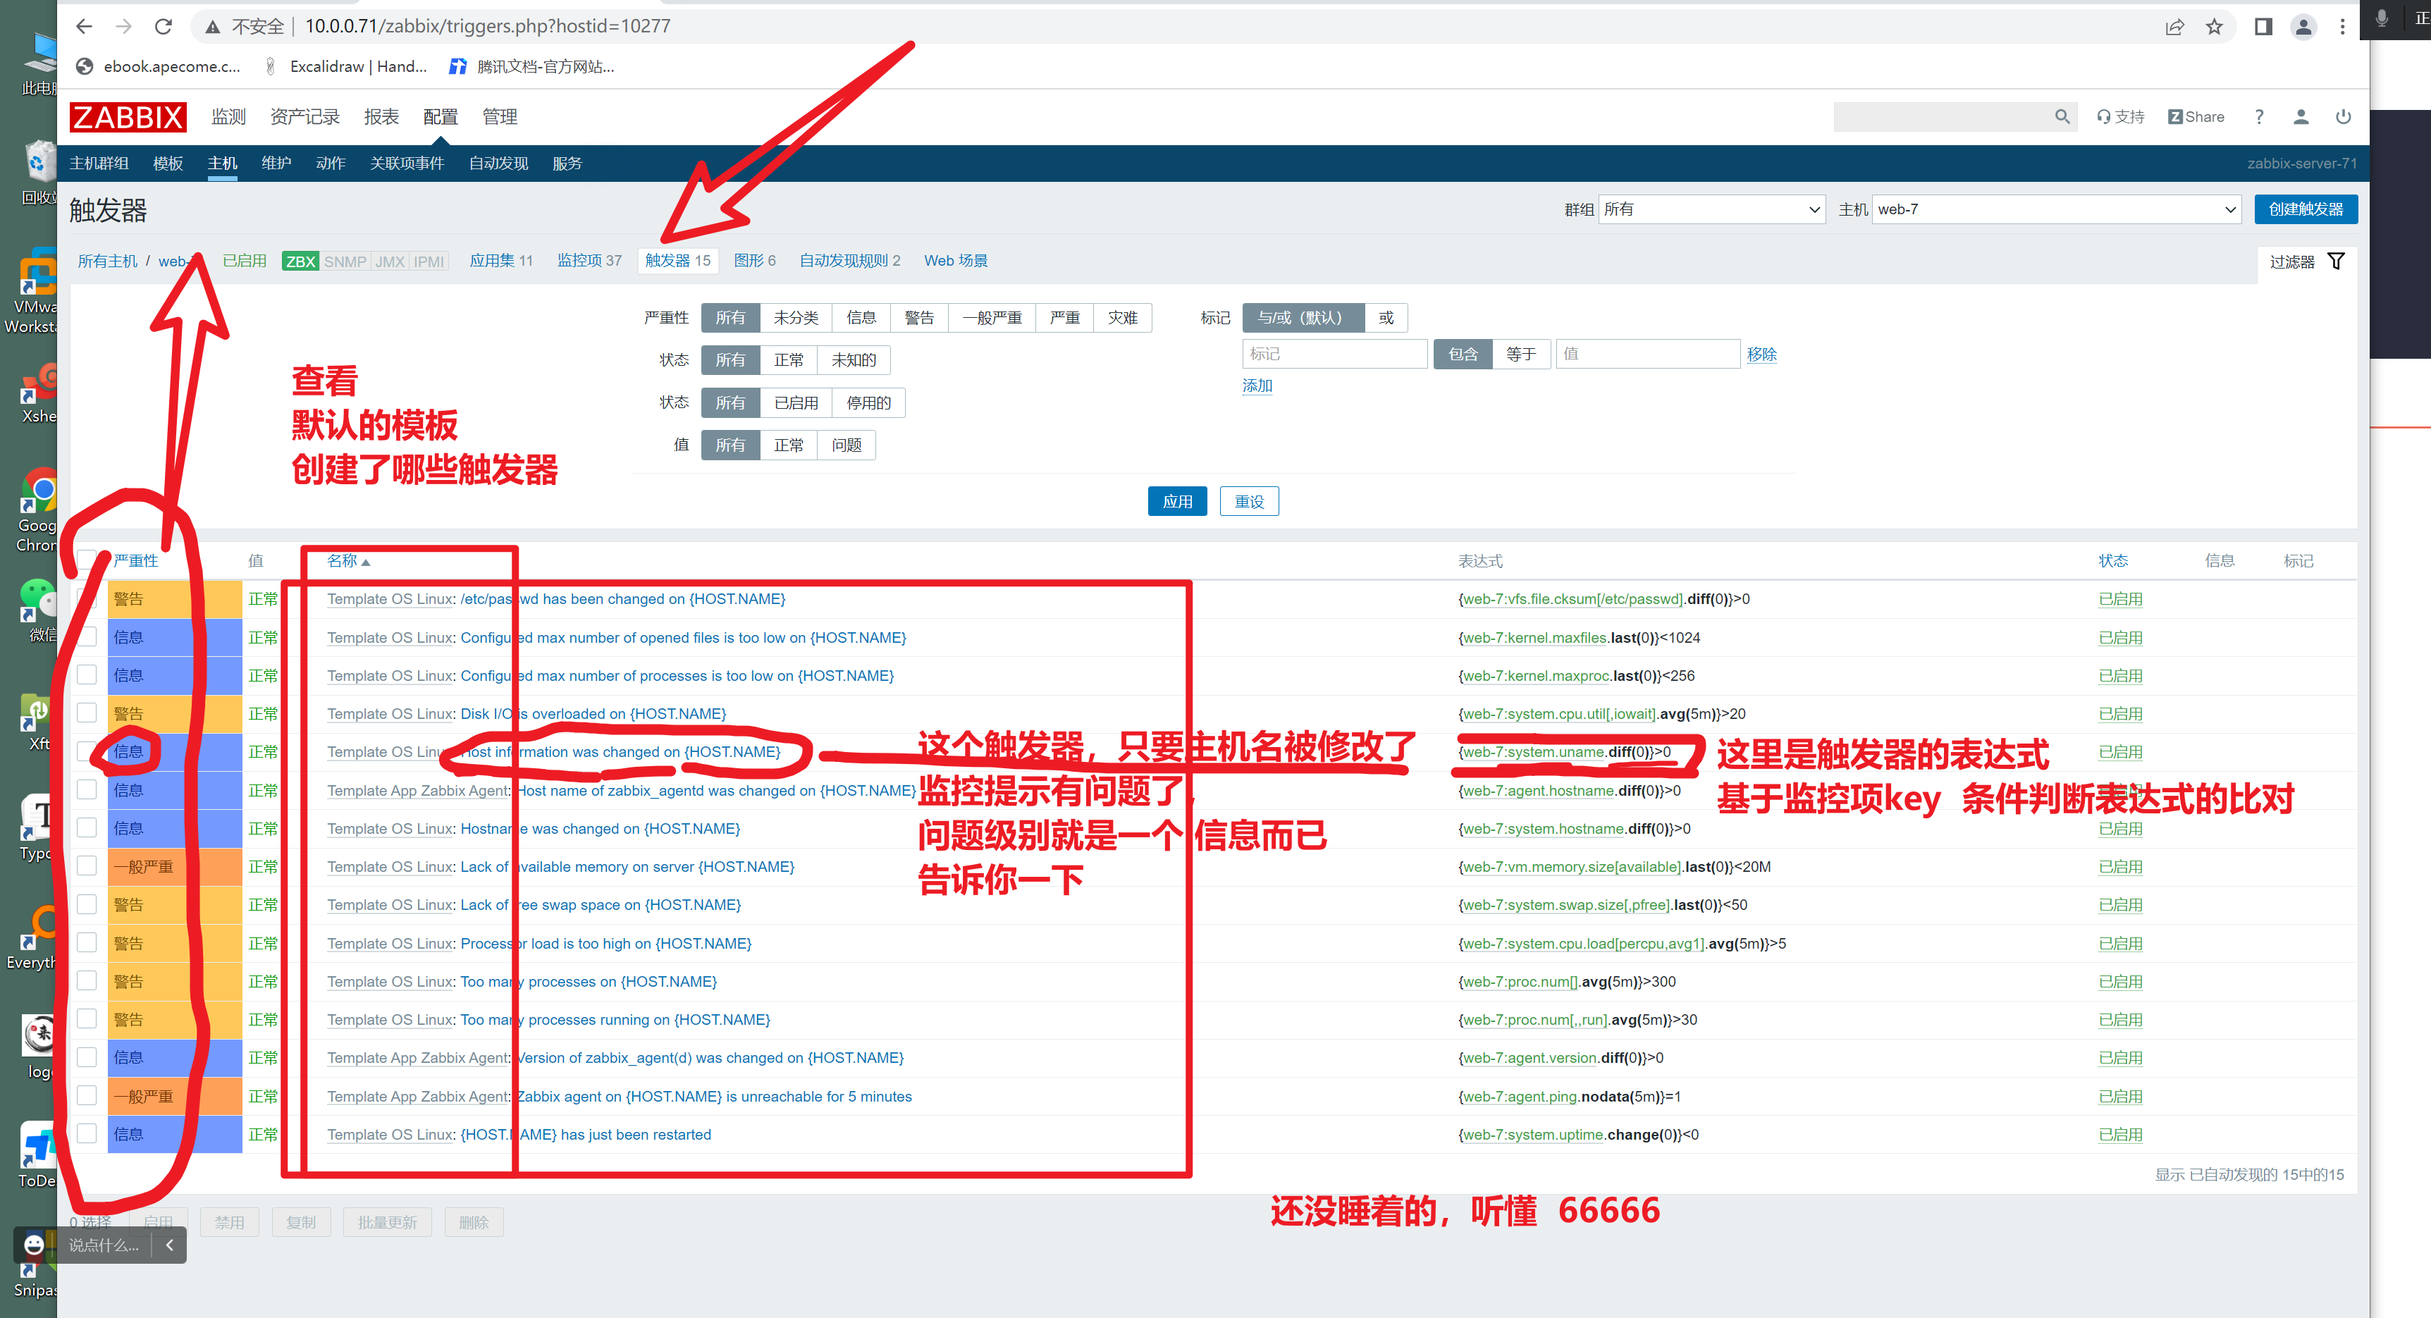Open the Host information was changed trigger

[x=621, y=752]
